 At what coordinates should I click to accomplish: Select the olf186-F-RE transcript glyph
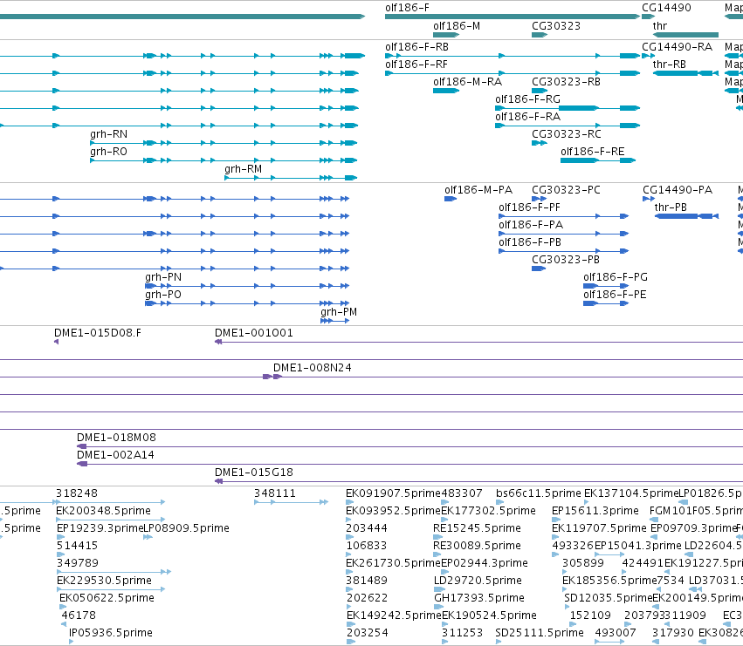[x=598, y=160]
